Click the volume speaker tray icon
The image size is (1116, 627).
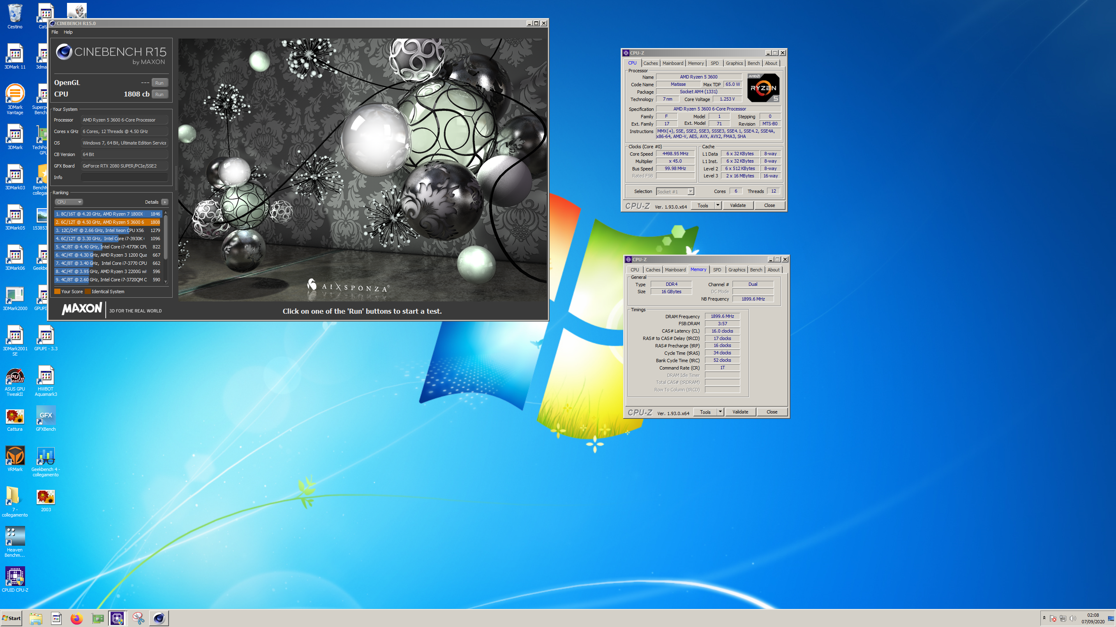1073,618
